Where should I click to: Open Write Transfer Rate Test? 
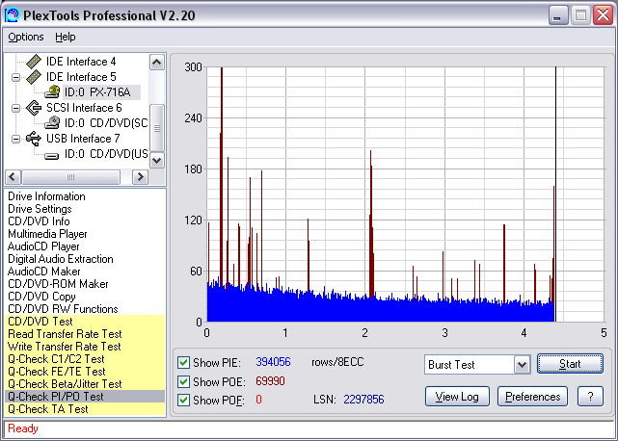tap(85, 347)
